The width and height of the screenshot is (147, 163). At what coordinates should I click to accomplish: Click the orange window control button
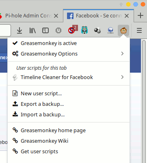coord(143,4)
